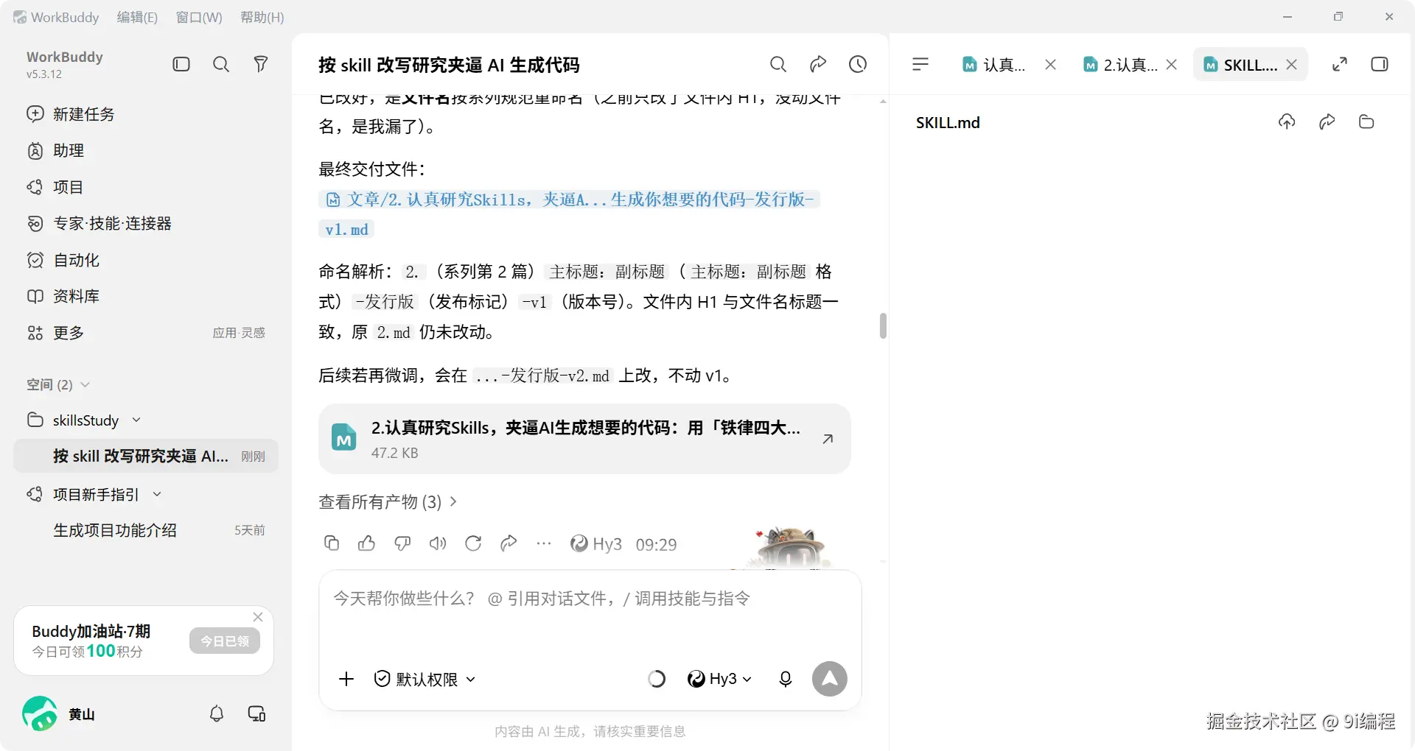Expand the skillsStudy space chevron
Viewport: 1415px width, 751px height.
tap(136, 420)
